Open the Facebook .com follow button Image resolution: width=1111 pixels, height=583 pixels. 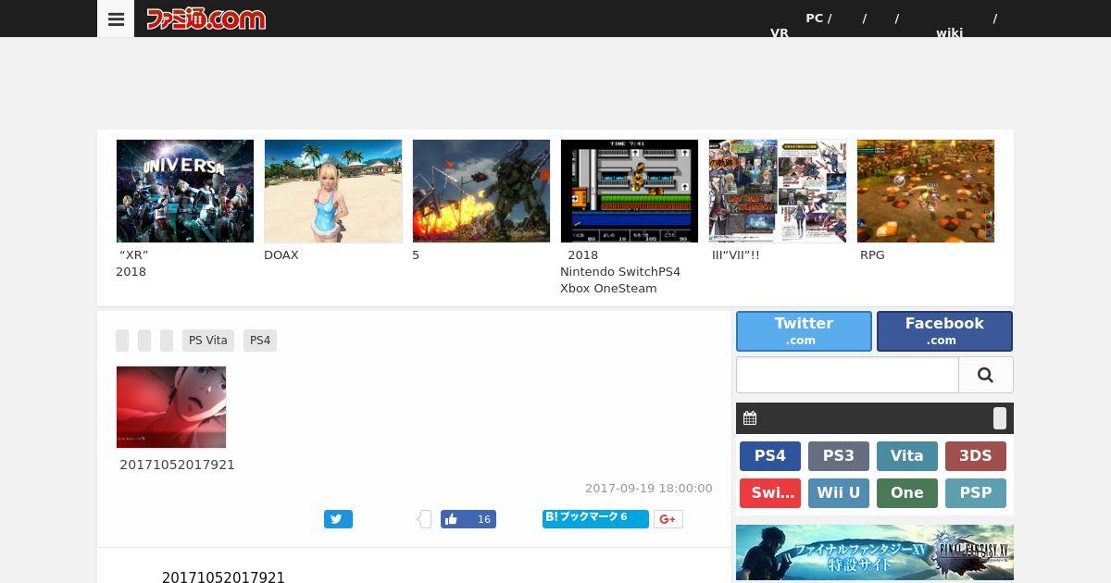point(944,331)
